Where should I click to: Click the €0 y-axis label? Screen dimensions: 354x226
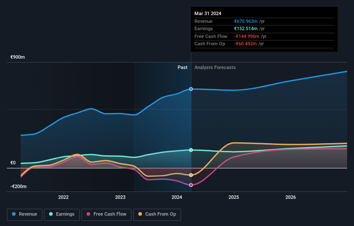point(13,163)
